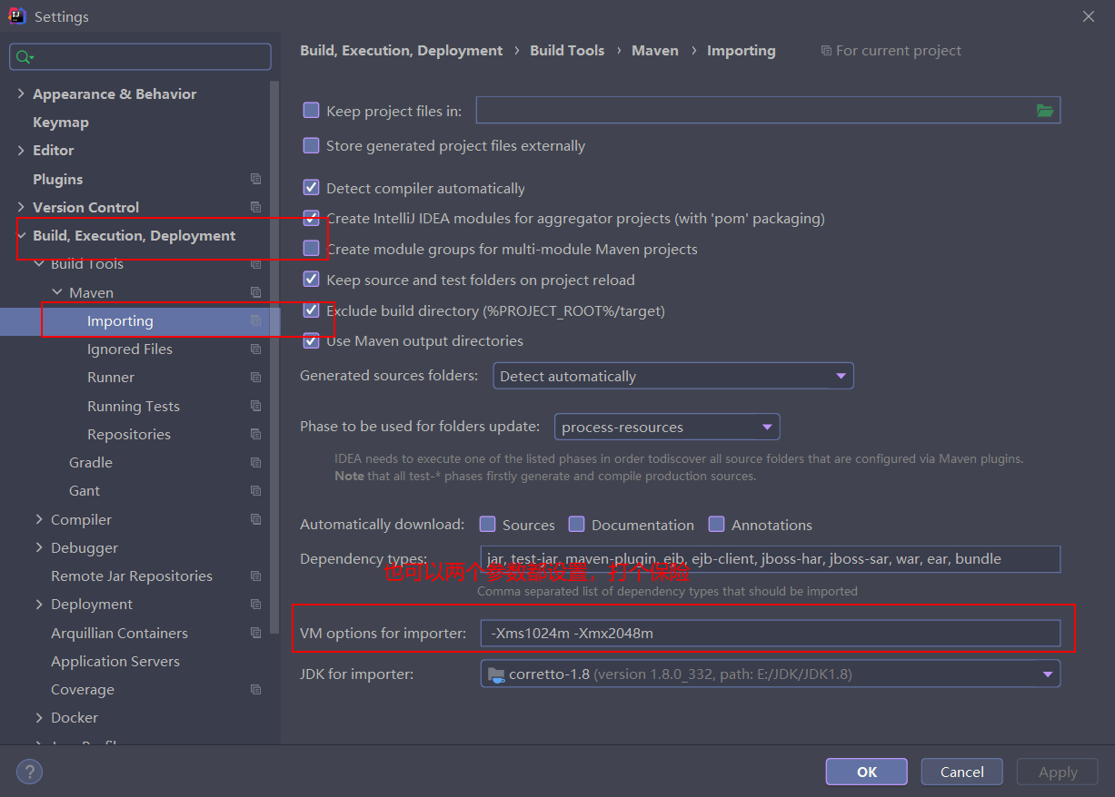
Task: Close the Settings dialog window
Action: (1089, 16)
